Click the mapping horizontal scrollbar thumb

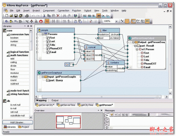pyautogui.click(x=101, y=97)
